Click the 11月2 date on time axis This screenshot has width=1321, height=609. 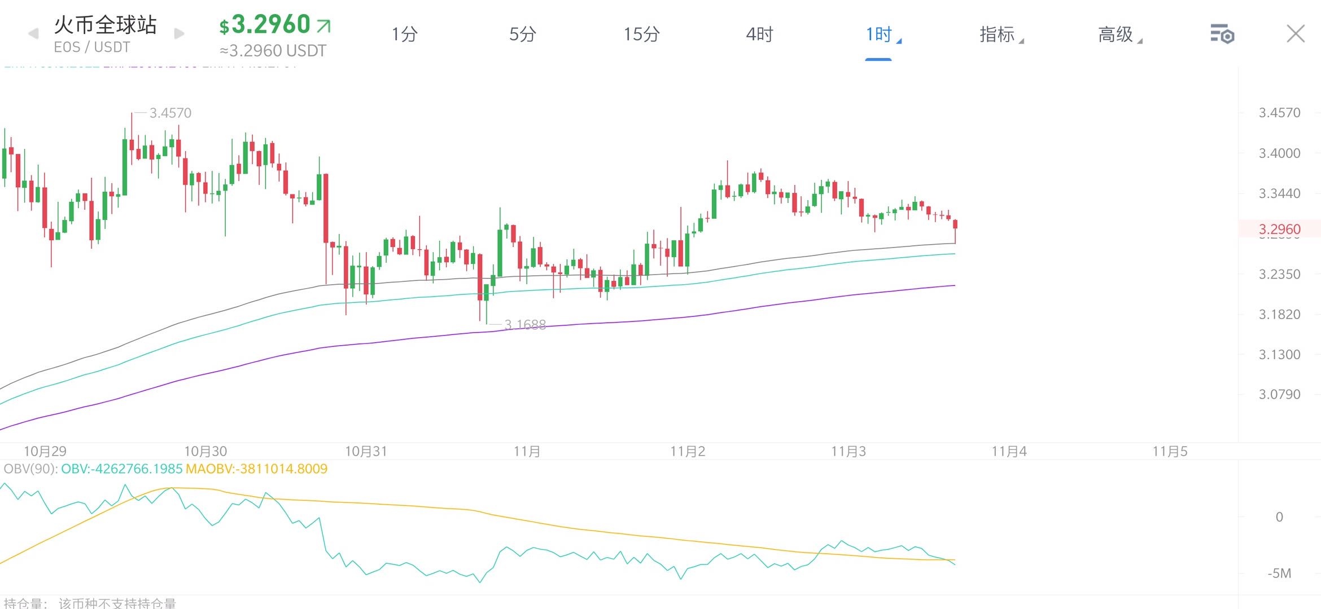(688, 451)
